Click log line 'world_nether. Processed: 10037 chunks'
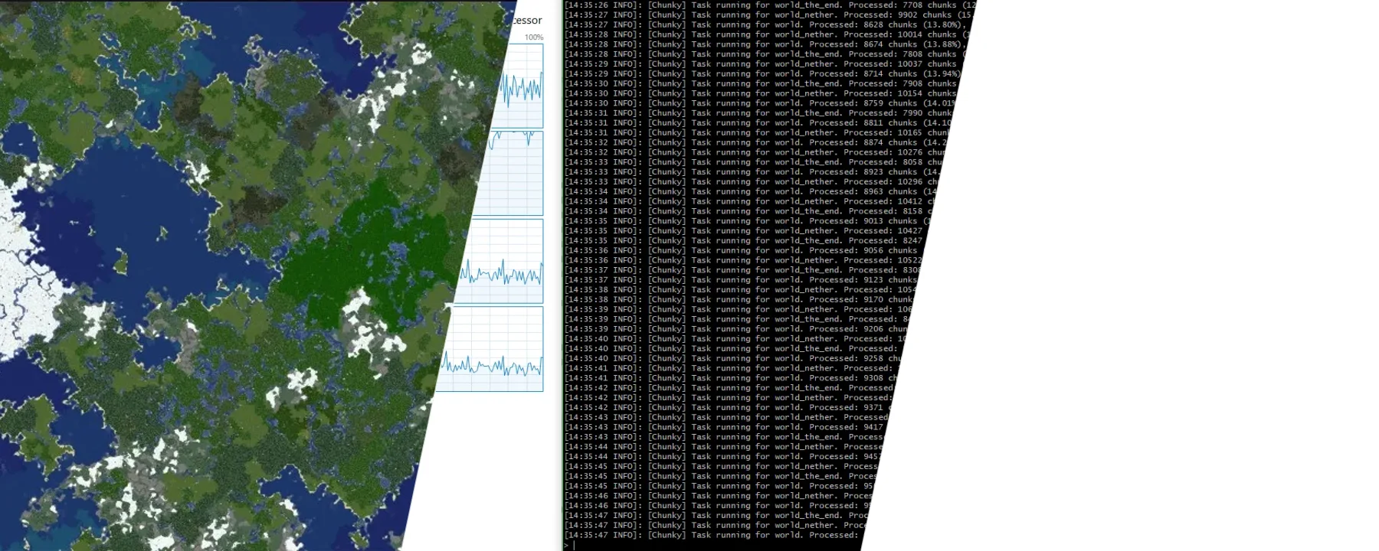The image size is (1379, 551). 762,64
